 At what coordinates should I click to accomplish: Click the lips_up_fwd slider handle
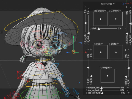coord(101,90)
